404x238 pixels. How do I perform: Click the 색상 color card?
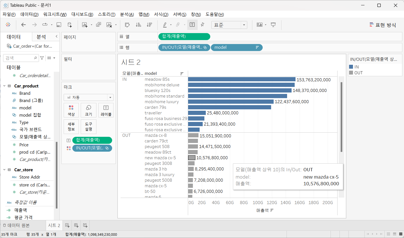click(71, 110)
